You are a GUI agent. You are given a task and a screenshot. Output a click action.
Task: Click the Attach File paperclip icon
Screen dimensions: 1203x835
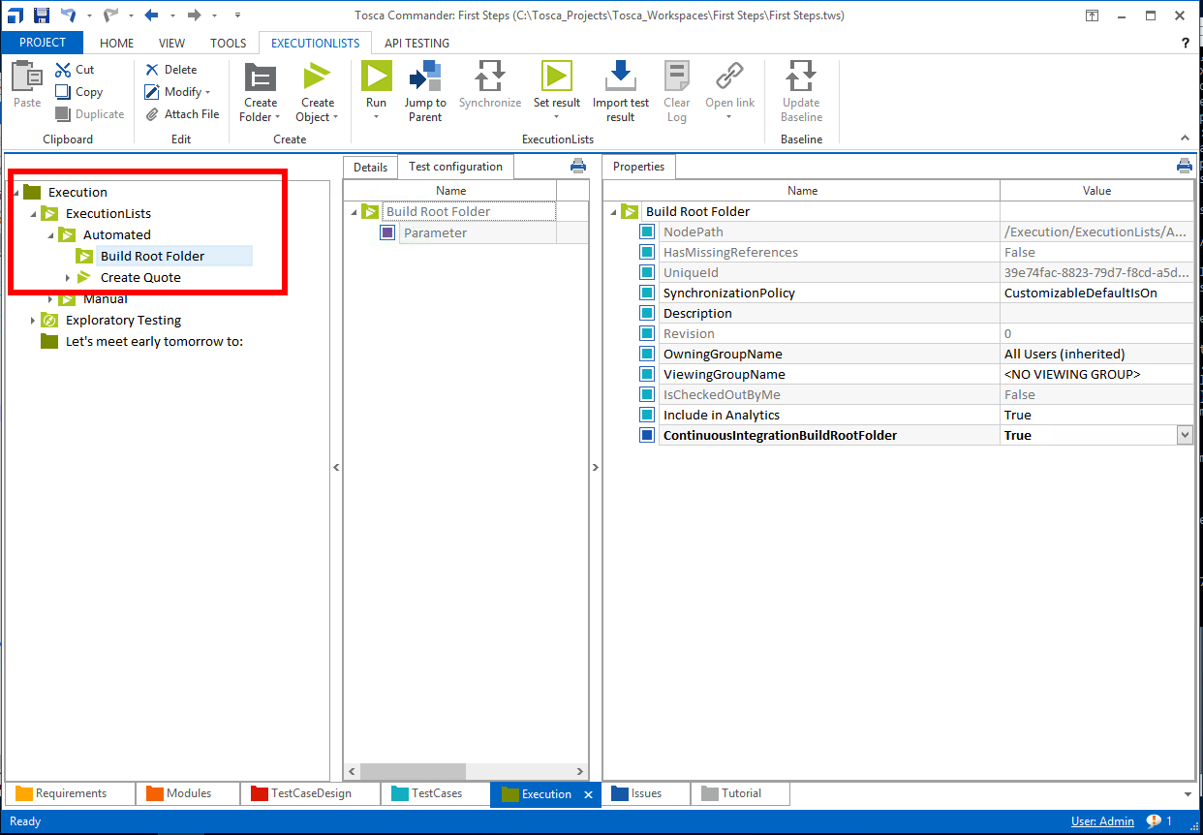point(152,114)
